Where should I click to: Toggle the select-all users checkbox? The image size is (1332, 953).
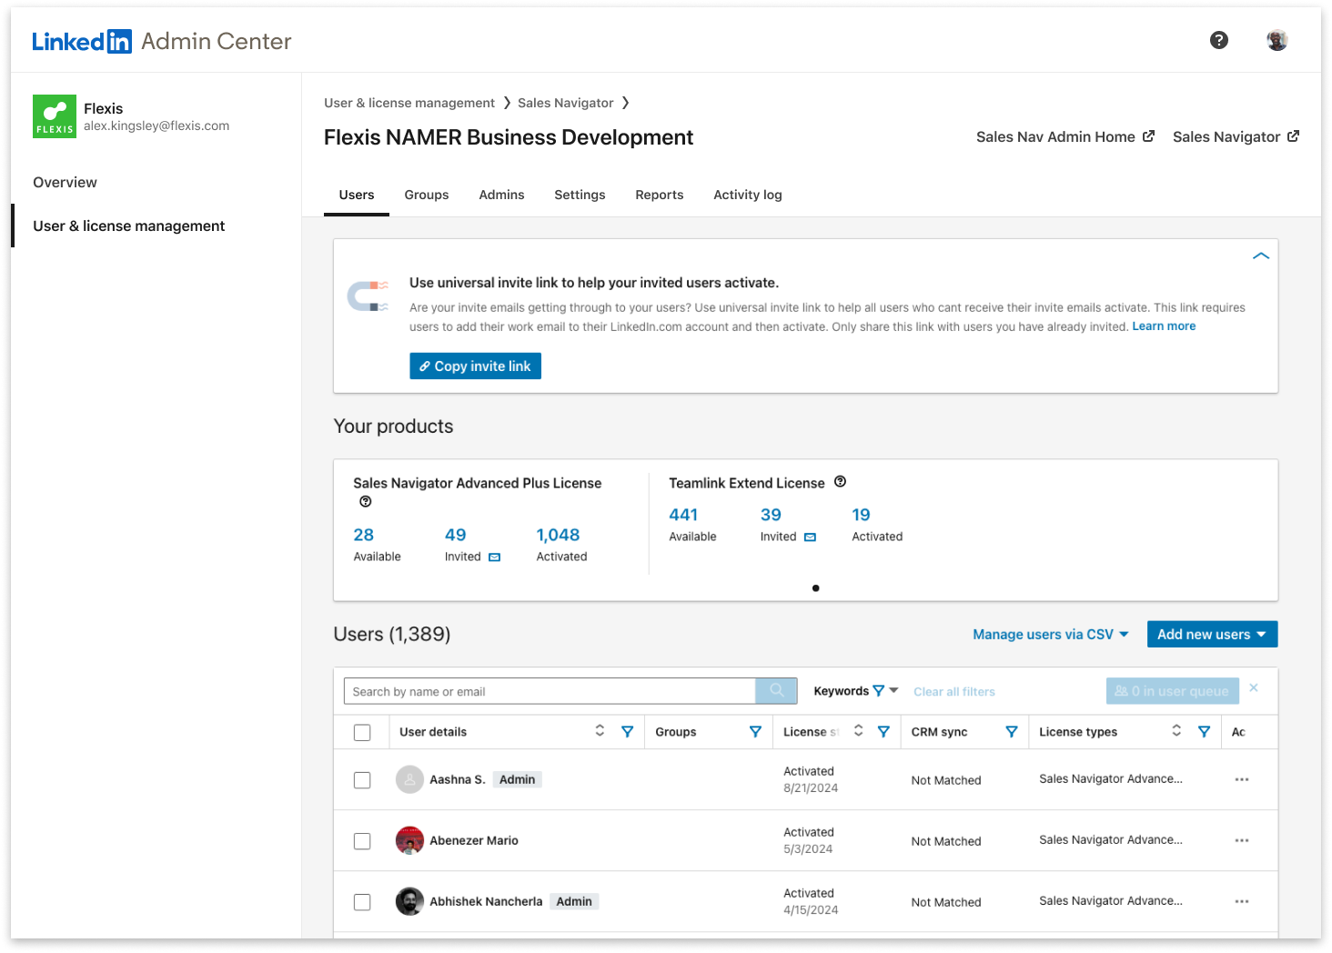coord(362,732)
